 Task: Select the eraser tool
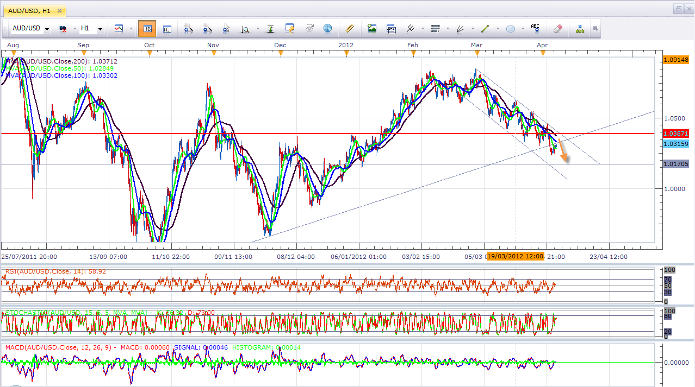(x=558, y=28)
